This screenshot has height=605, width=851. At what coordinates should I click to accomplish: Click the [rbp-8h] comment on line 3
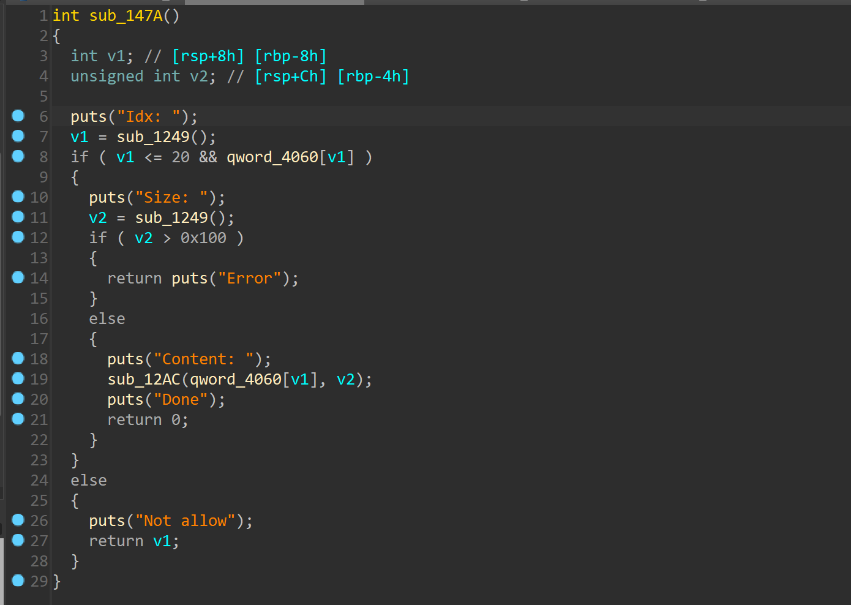coord(291,56)
